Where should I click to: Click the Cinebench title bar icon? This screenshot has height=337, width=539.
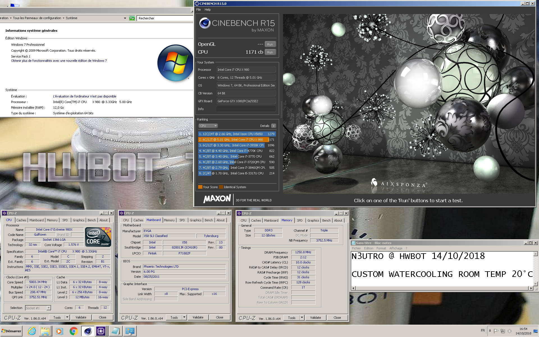click(197, 4)
